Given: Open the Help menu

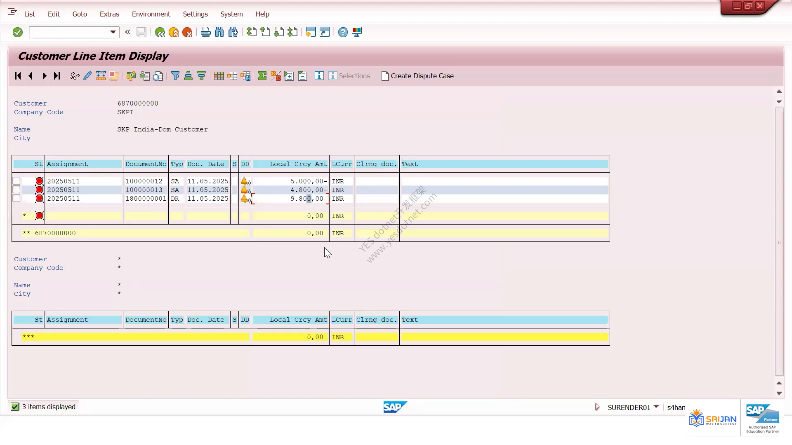Looking at the screenshot, I should click(262, 14).
